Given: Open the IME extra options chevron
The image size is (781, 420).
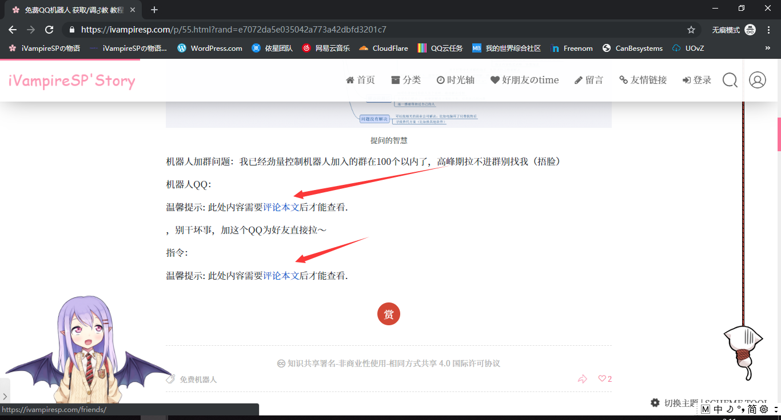Looking at the screenshot, I should [776, 409].
